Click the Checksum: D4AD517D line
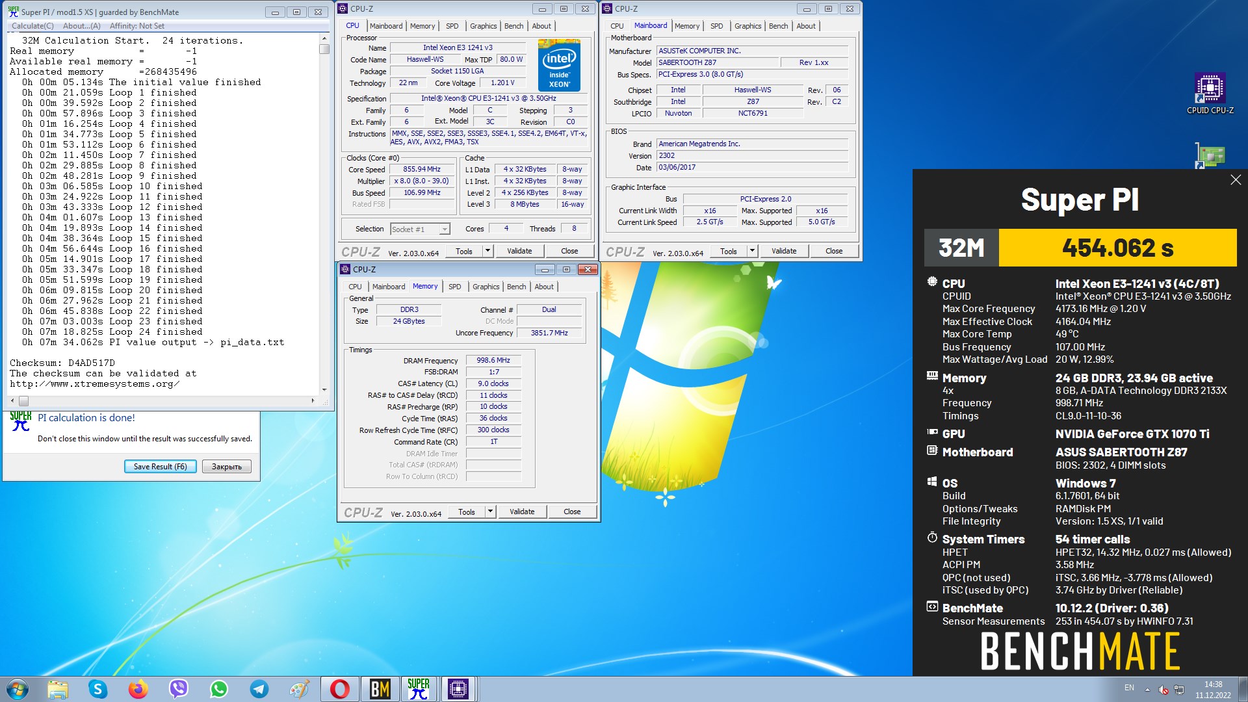Screen dimensions: 1248x702 (x=62, y=363)
